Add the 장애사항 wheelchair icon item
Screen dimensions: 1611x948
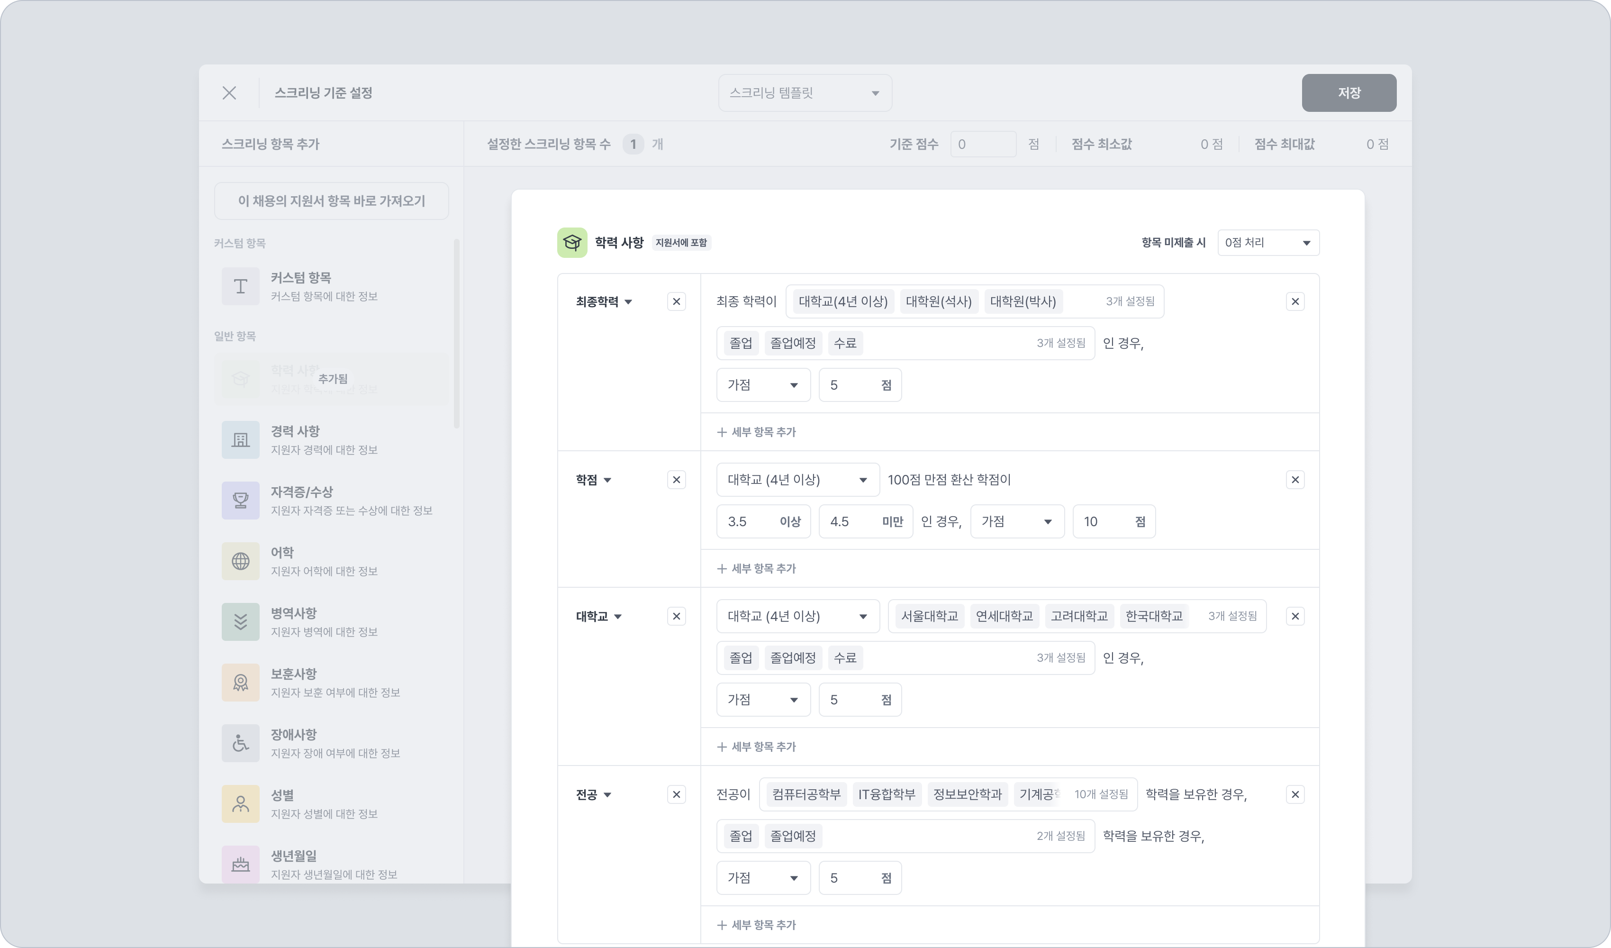pos(240,743)
